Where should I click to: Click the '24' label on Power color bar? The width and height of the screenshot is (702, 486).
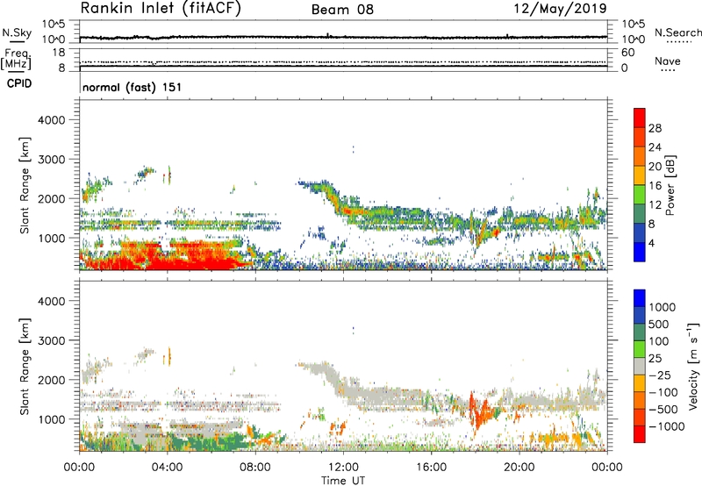(x=655, y=147)
